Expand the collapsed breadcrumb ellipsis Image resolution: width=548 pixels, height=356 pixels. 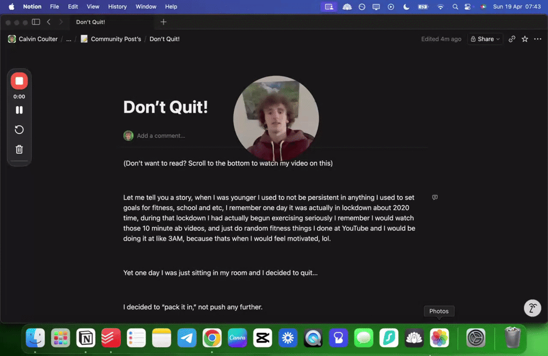point(68,39)
